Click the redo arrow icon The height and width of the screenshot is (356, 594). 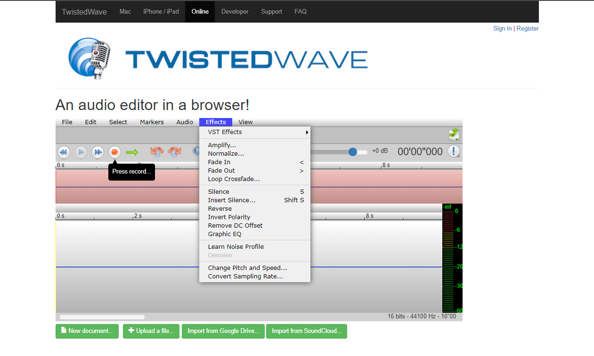(x=174, y=152)
